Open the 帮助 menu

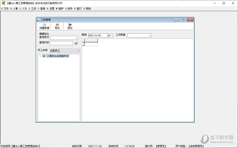click(x=87, y=9)
